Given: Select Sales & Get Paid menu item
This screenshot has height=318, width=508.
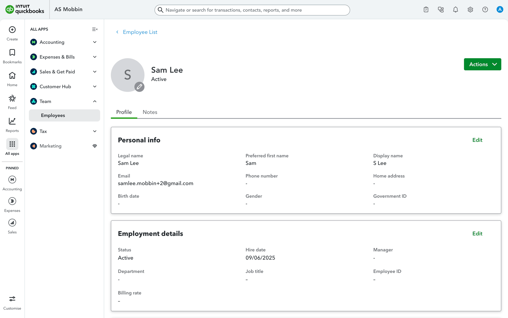Looking at the screenshot, I should click(x=64, y=72).
